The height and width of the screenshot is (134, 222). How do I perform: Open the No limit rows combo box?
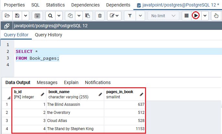coord(163,16)
